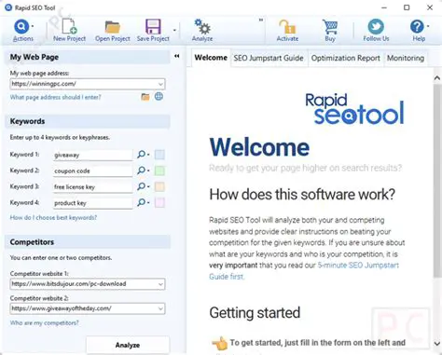The height and width of the screenshot is (355, 442).
Task: Click the Open Project folder icon
Action: (x=112, y=27)
